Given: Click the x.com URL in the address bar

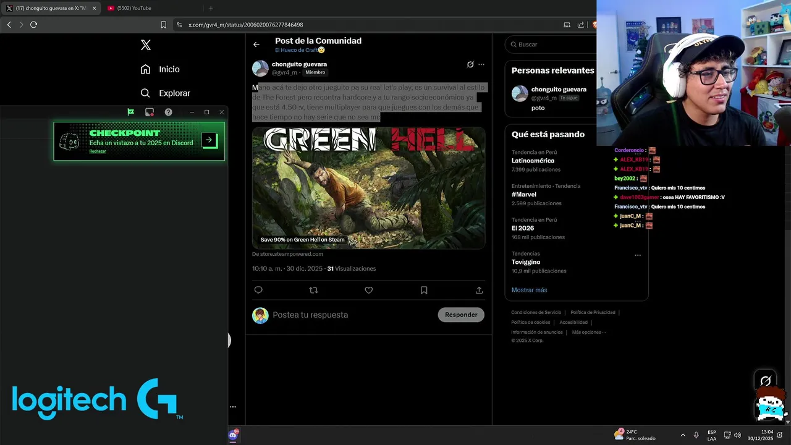Looking at the screenshot, I should tap(245, 25).
